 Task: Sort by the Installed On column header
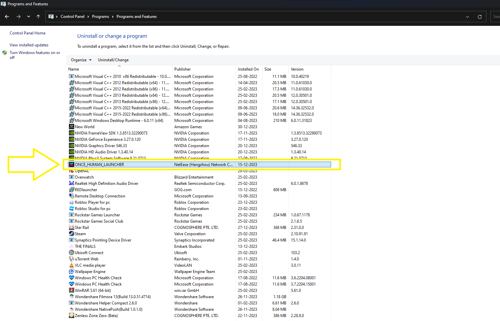pos(249,69)
